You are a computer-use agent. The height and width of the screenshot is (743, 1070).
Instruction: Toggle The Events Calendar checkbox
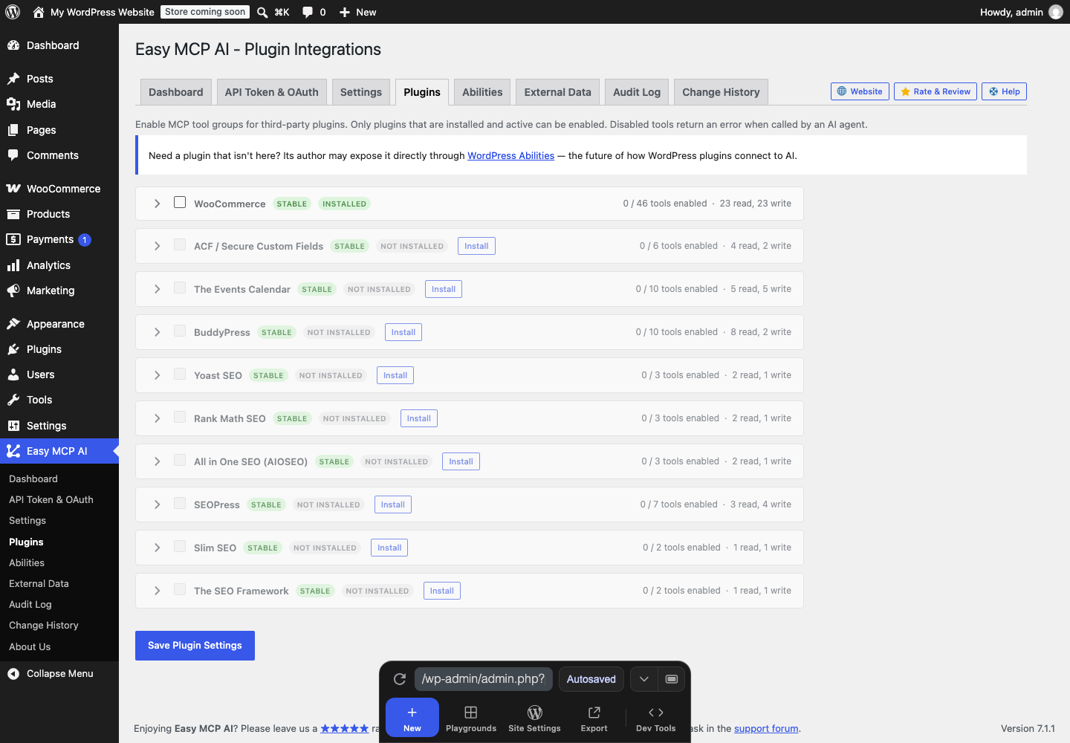click(x=180, y=288)
